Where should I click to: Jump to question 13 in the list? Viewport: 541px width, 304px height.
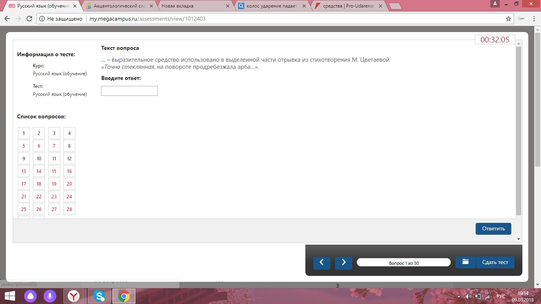24,171
